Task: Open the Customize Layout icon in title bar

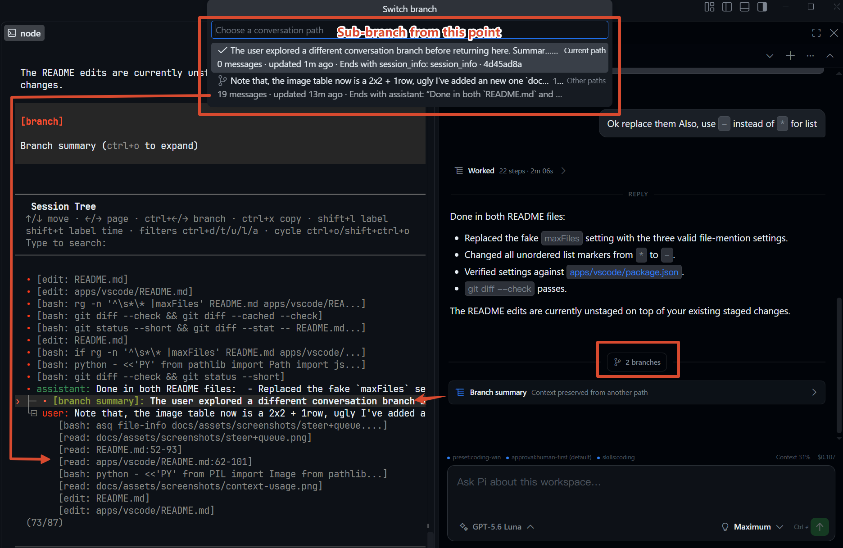Action: tap(709, 7)
